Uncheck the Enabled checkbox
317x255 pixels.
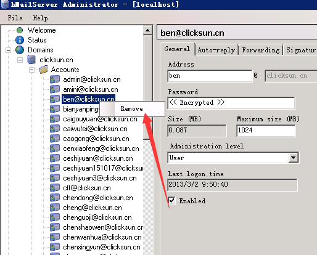click(x=172, y=201)
